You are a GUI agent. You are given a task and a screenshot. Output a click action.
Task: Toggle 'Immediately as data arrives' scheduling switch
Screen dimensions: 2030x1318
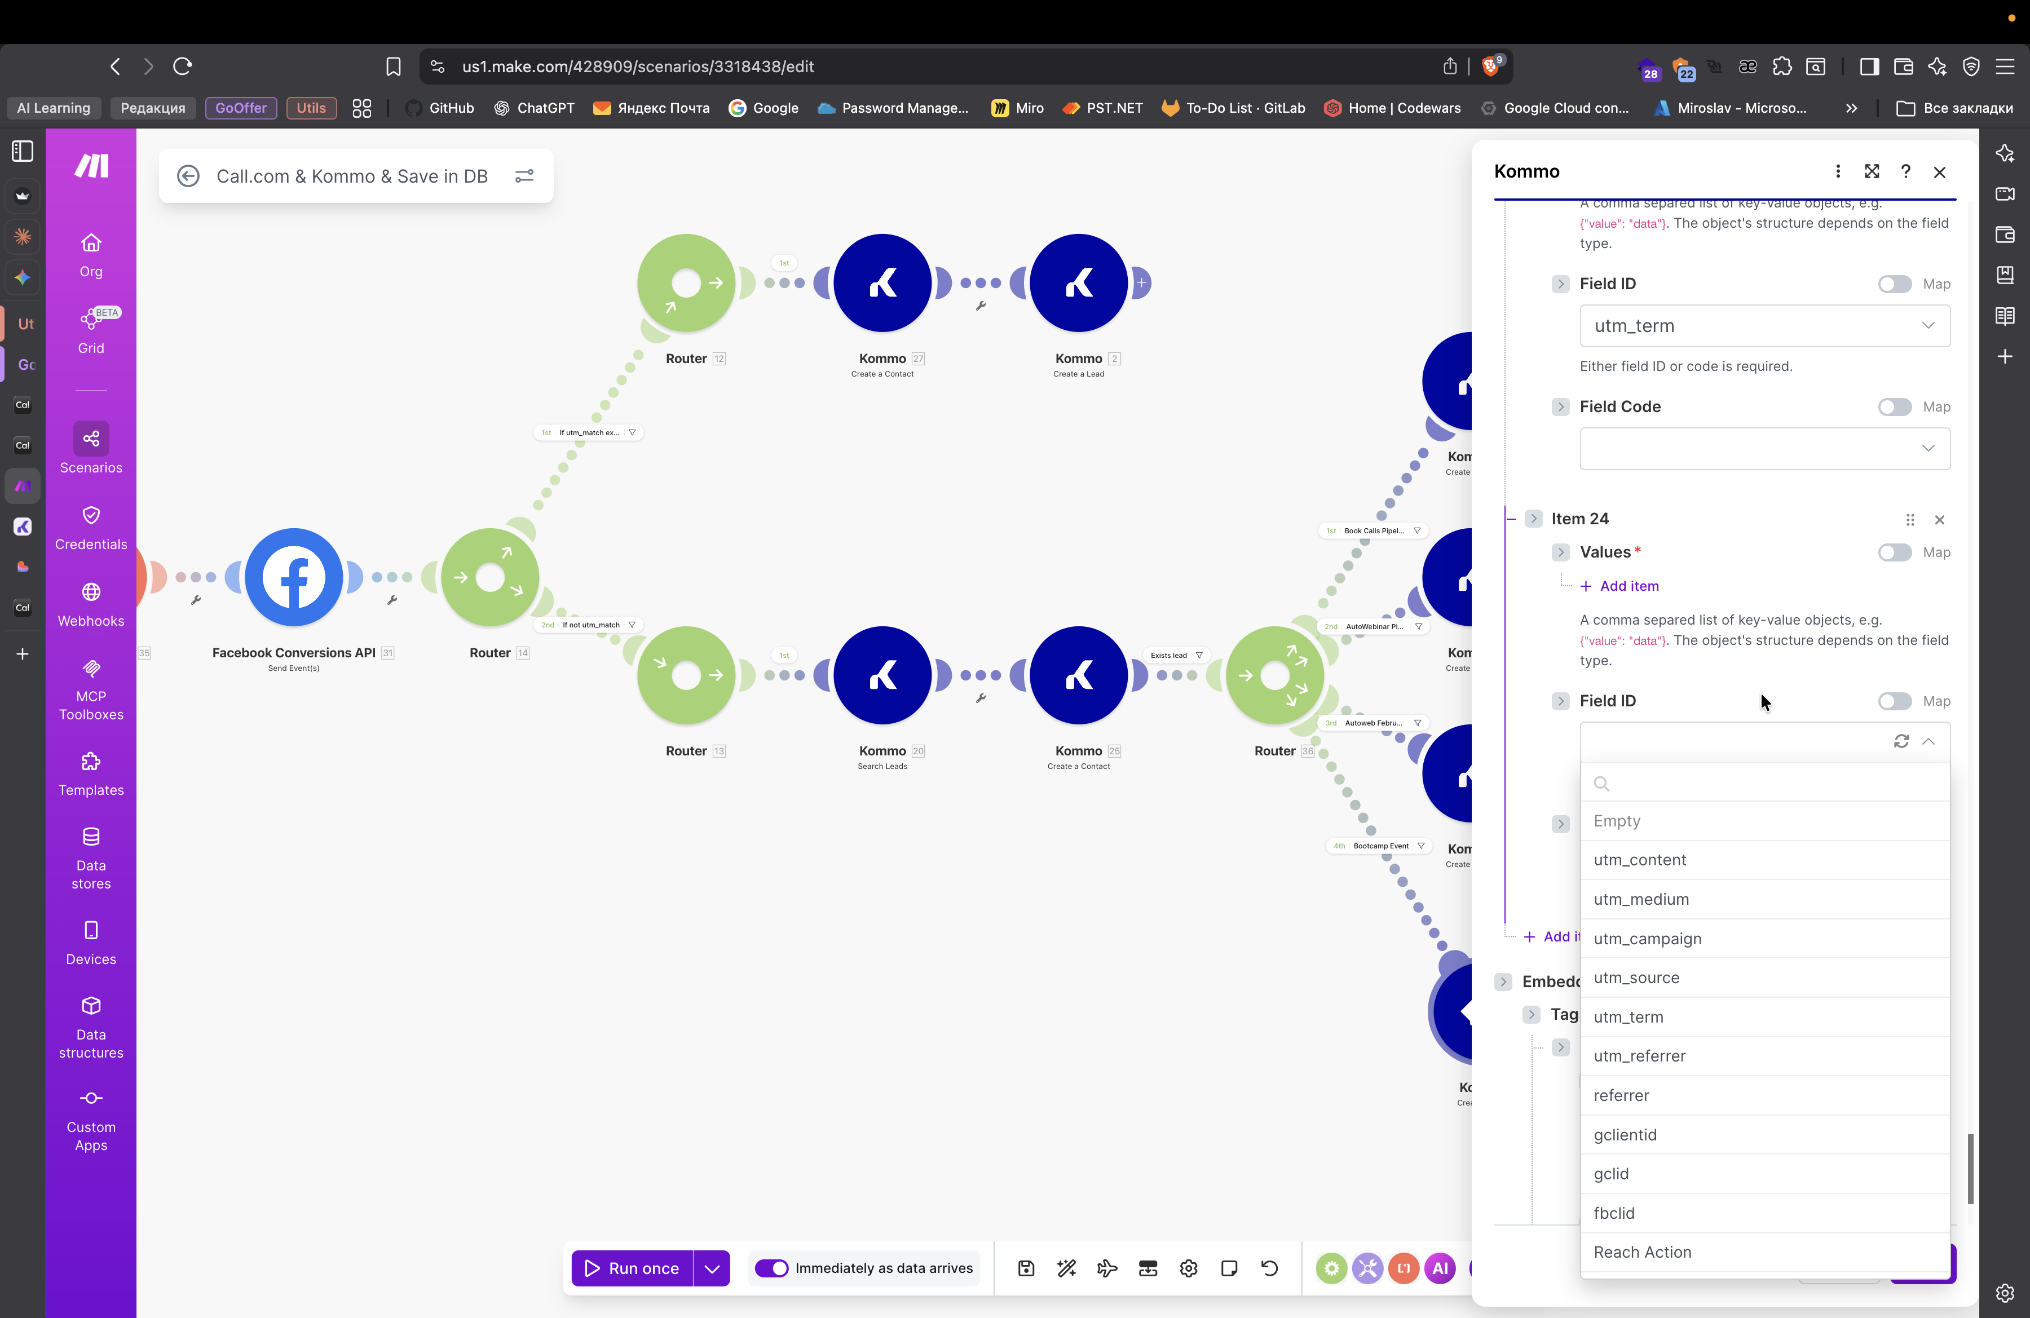pos(772,1268)
